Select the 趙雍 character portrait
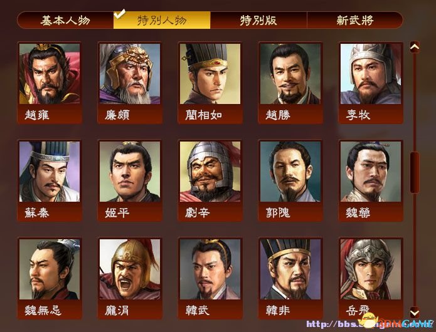The height and width of the screenshot is (332, 436). point(50,83)
